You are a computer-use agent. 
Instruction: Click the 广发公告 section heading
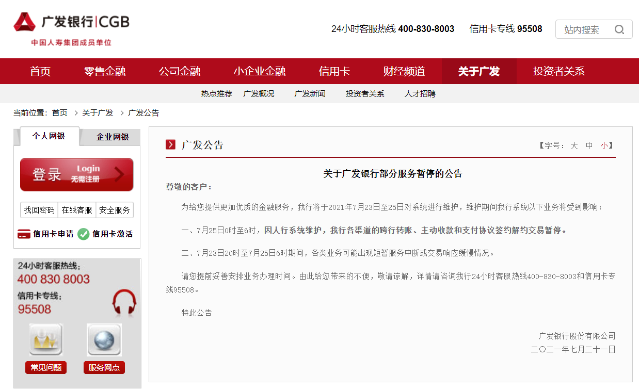click(202, 145)
